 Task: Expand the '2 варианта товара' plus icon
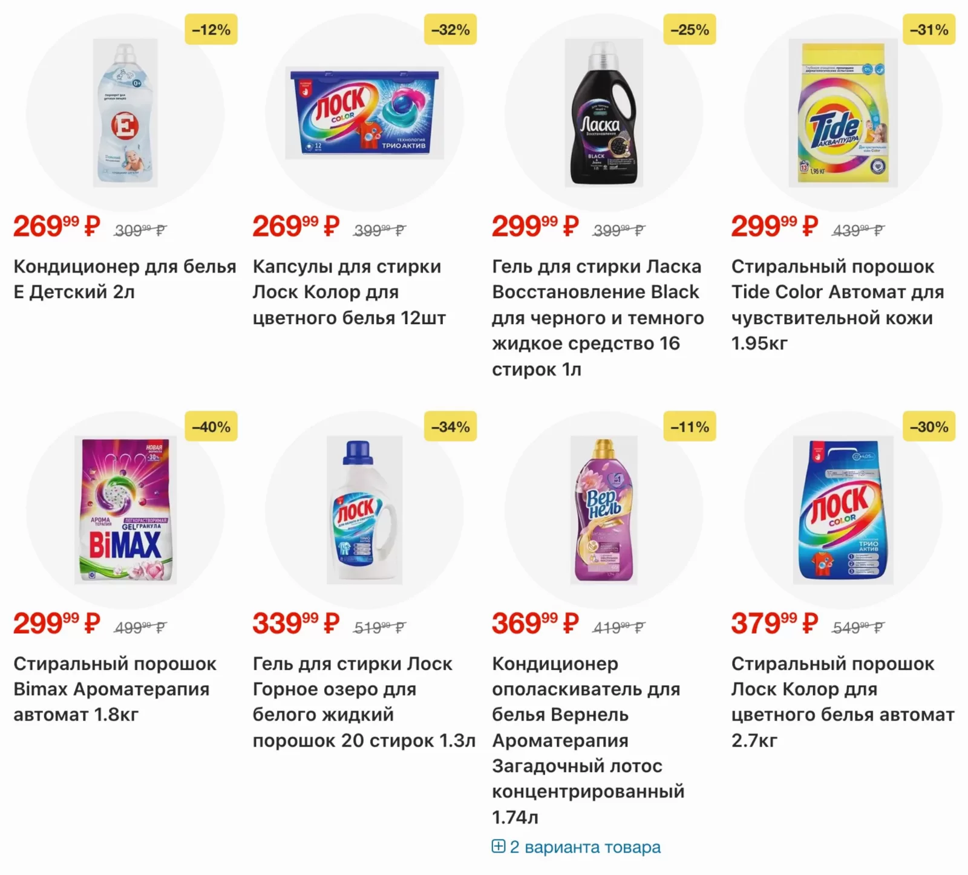coord(499,846)
